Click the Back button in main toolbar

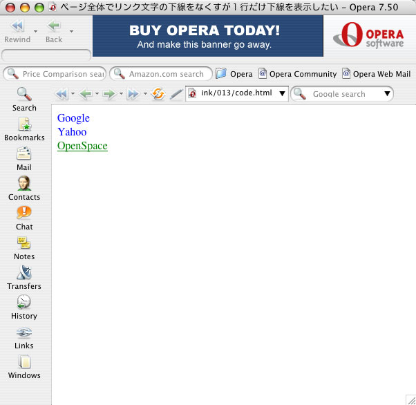(54, 31)
